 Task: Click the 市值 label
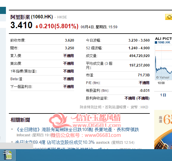(x=90, y=75)
